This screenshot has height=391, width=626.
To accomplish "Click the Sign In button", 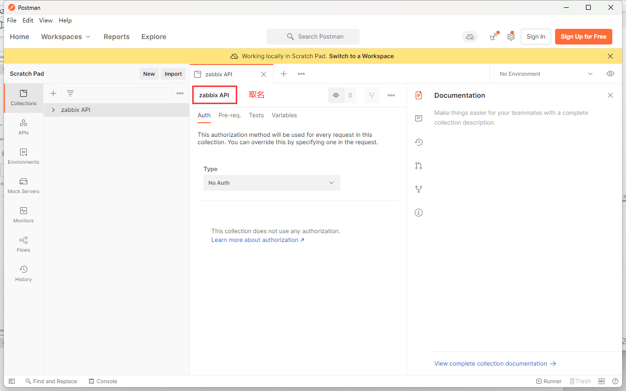I will (536, 37).
